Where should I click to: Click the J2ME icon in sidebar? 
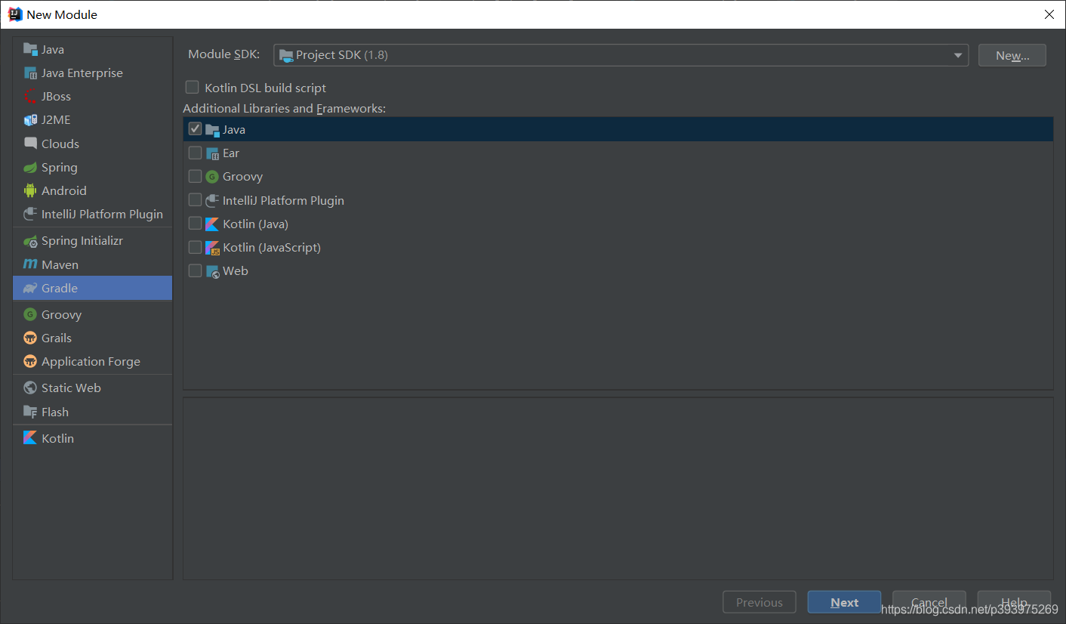(30, 120)
